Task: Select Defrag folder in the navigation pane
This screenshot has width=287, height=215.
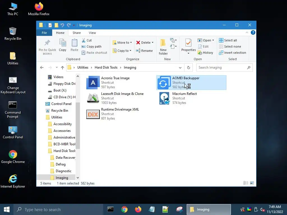Action: (x=61, y=164)
